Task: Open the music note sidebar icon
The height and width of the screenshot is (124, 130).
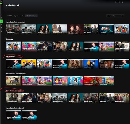Action: 2,28
